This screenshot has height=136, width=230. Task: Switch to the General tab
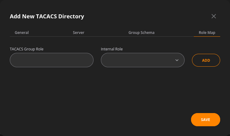coord(22,32)
